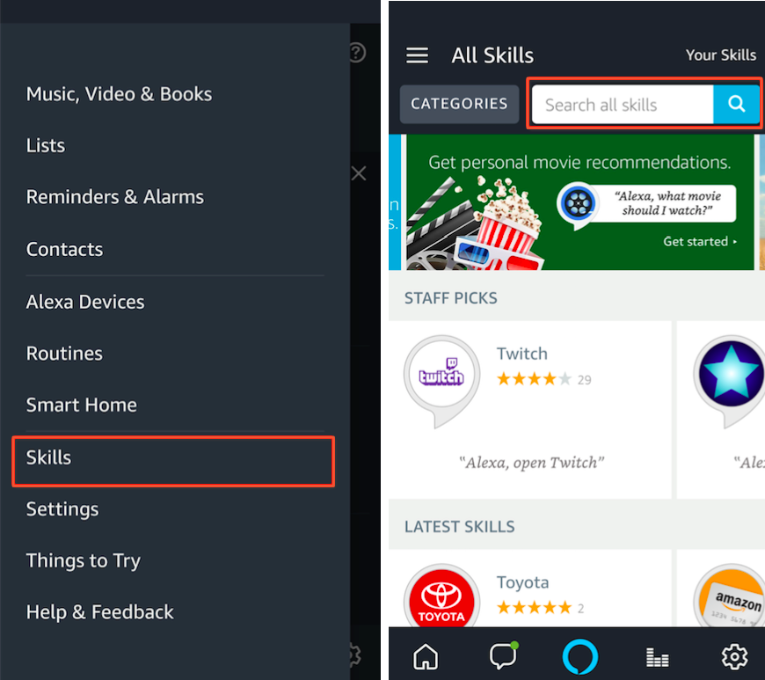Image resolution: width=765 pixels, height=680 pixels.
Task: Tap the LATEST SKILLS heading
Action: [460, 527]
